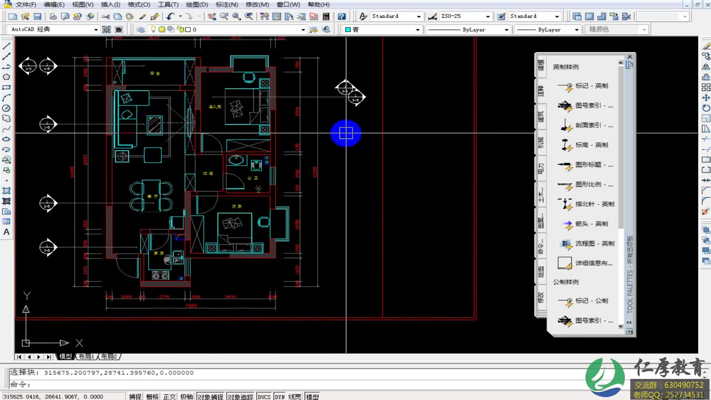Open the 绘图(D) menu
The image size is (711, 400).
[197, 4]
